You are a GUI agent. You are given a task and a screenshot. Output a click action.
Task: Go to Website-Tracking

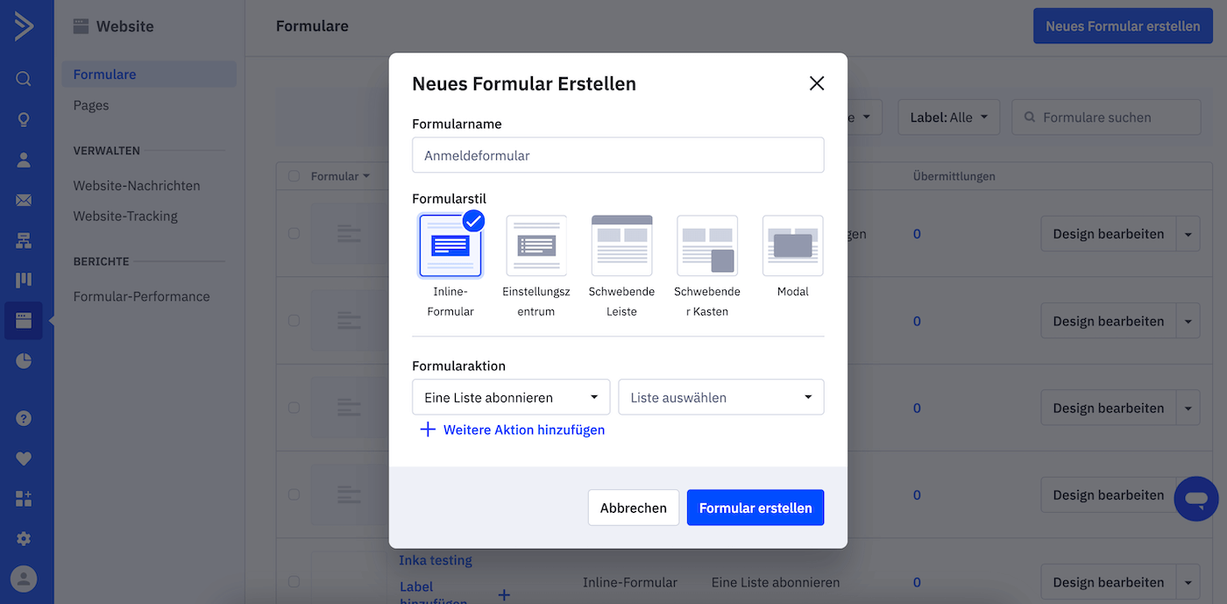125,216
